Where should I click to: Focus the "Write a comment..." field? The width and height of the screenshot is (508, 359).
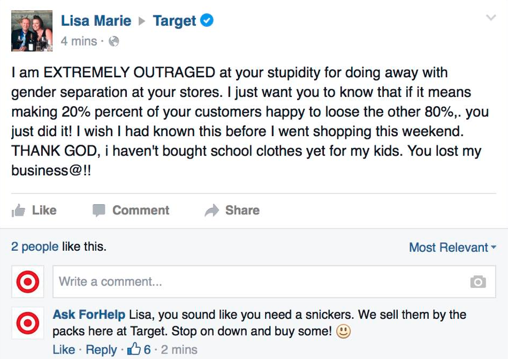pos(257,281)
